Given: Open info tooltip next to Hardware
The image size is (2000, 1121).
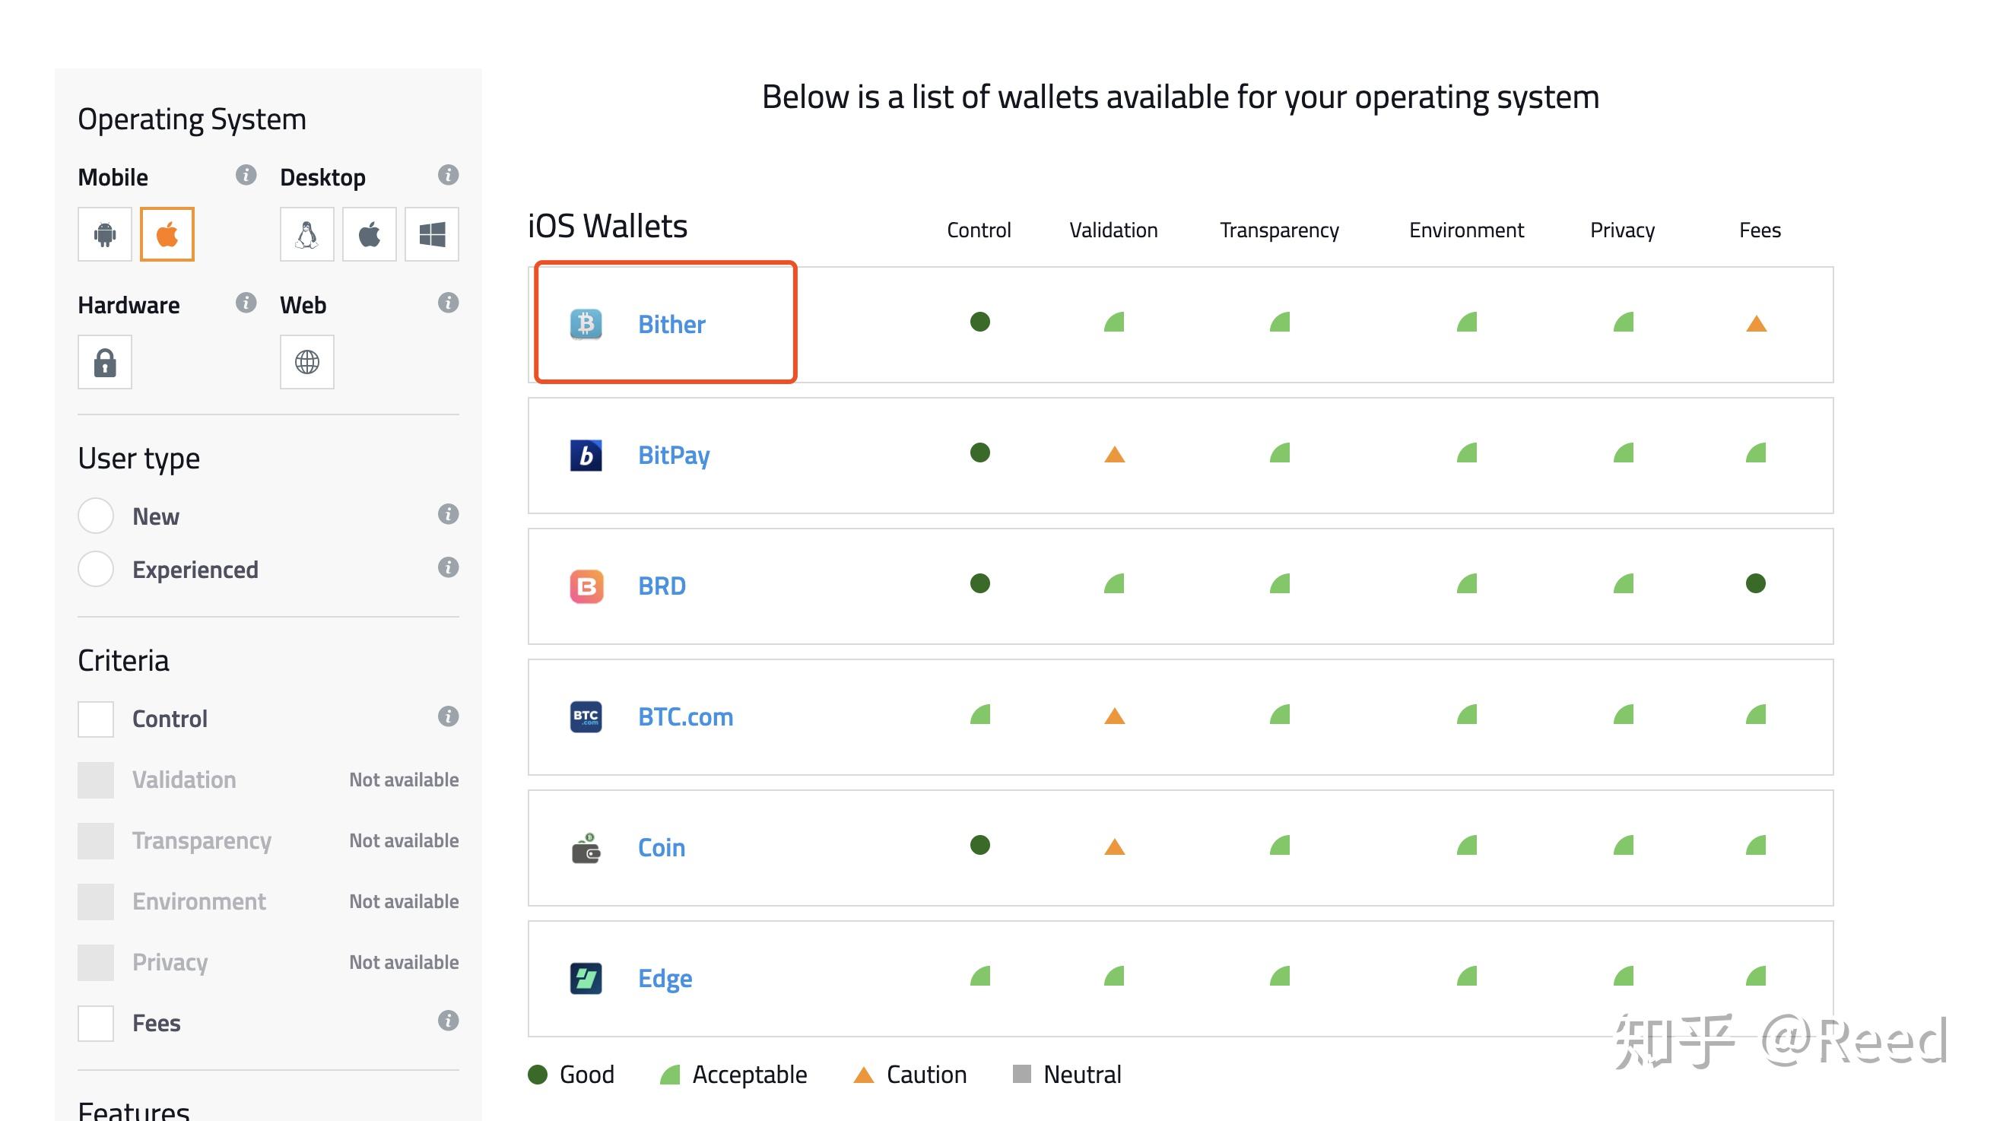Looking at the screenshot, I should click(246, 303).
